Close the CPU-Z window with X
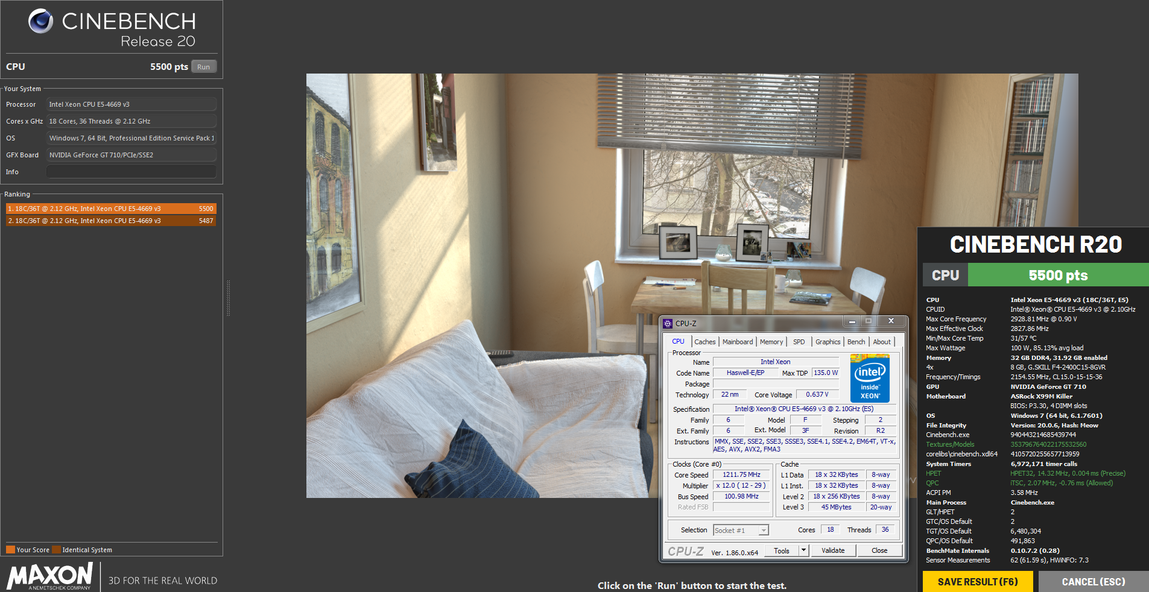1149x592 pixels. [891, 321]
